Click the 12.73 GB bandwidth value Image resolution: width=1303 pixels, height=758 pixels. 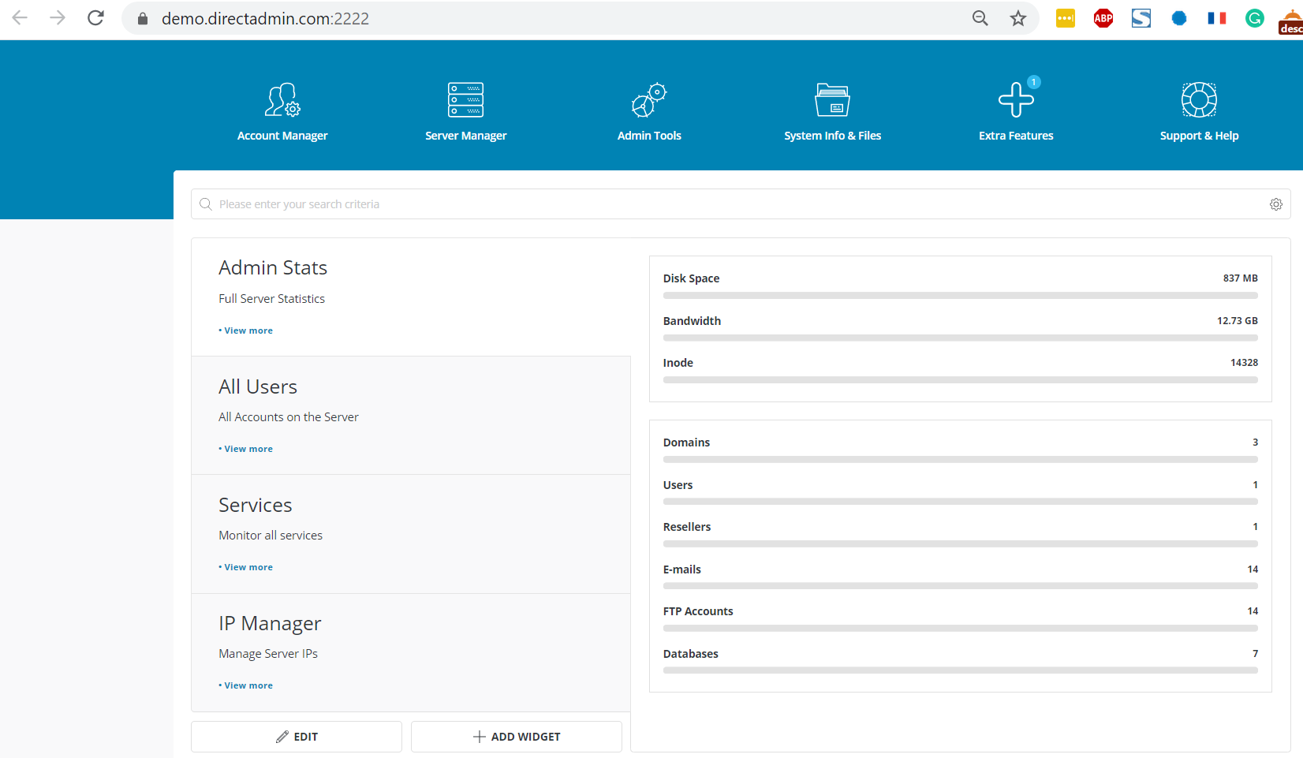pos(1238,321)
